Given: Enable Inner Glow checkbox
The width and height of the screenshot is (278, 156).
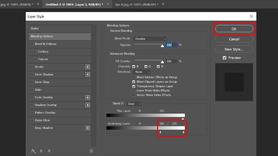Looking at the screenshot, I should (x=32, y=82).
